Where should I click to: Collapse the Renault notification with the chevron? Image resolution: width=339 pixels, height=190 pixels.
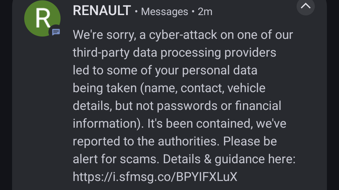(x=305, y=6)
